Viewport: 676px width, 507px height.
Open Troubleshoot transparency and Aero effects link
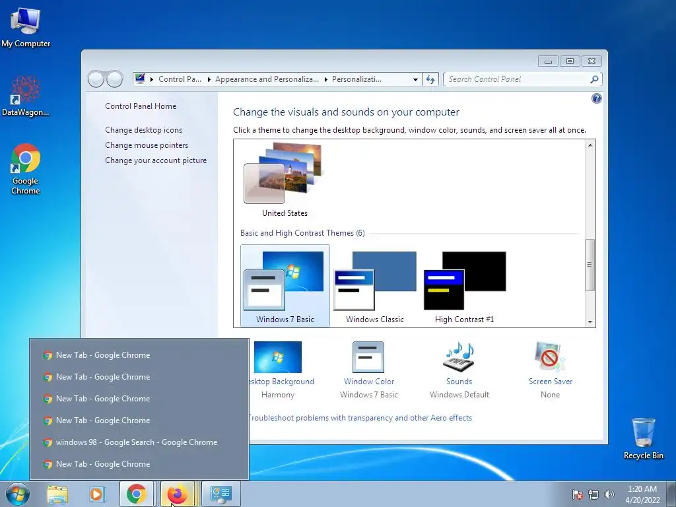coord(360,418)
